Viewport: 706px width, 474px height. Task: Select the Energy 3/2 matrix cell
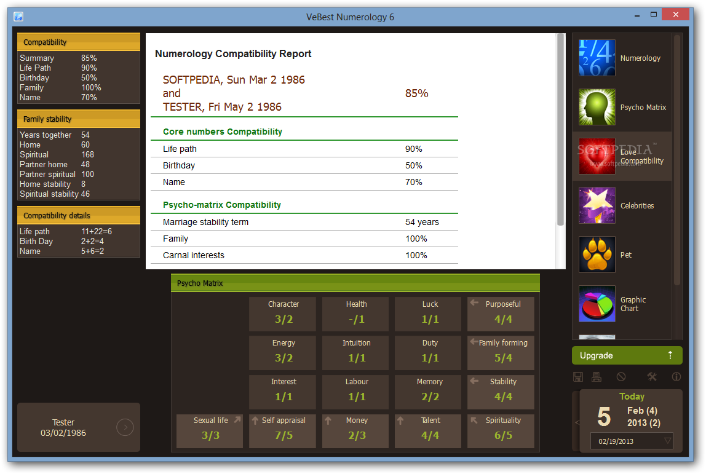coord(283,352)
